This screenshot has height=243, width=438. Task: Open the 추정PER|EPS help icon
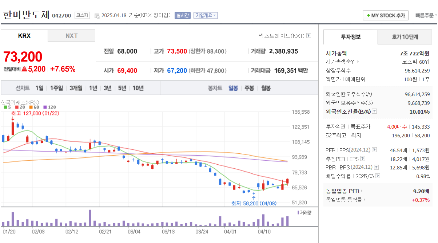(363, 159)
